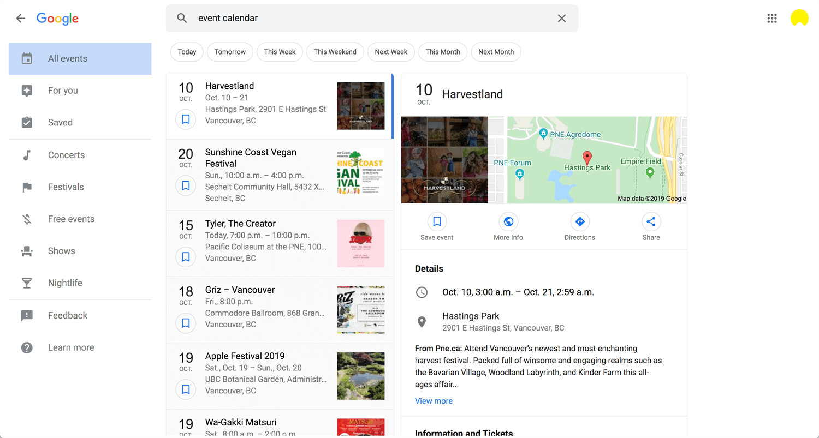Bookmark the Harvestland event in the list
The height and width of the screenshot is (438, 819).
point(186,119)
